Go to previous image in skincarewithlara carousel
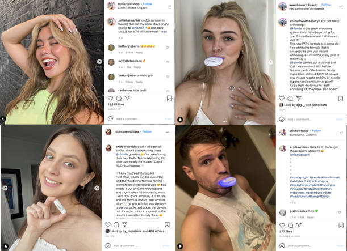 [x=5, y=188]
